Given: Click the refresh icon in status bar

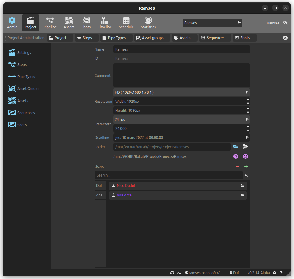Looking at the screenshot, I should coord(172,273).
